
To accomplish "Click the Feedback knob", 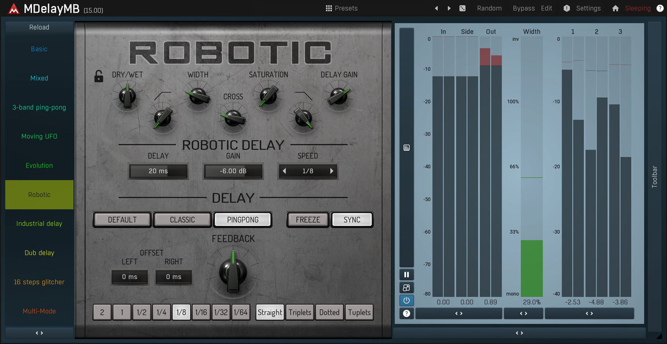I will click(x=233, y=270).
